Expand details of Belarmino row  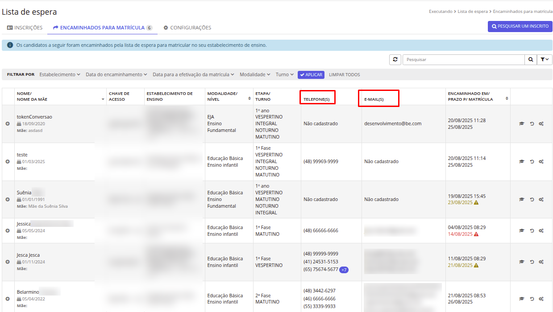coord(8,299)
